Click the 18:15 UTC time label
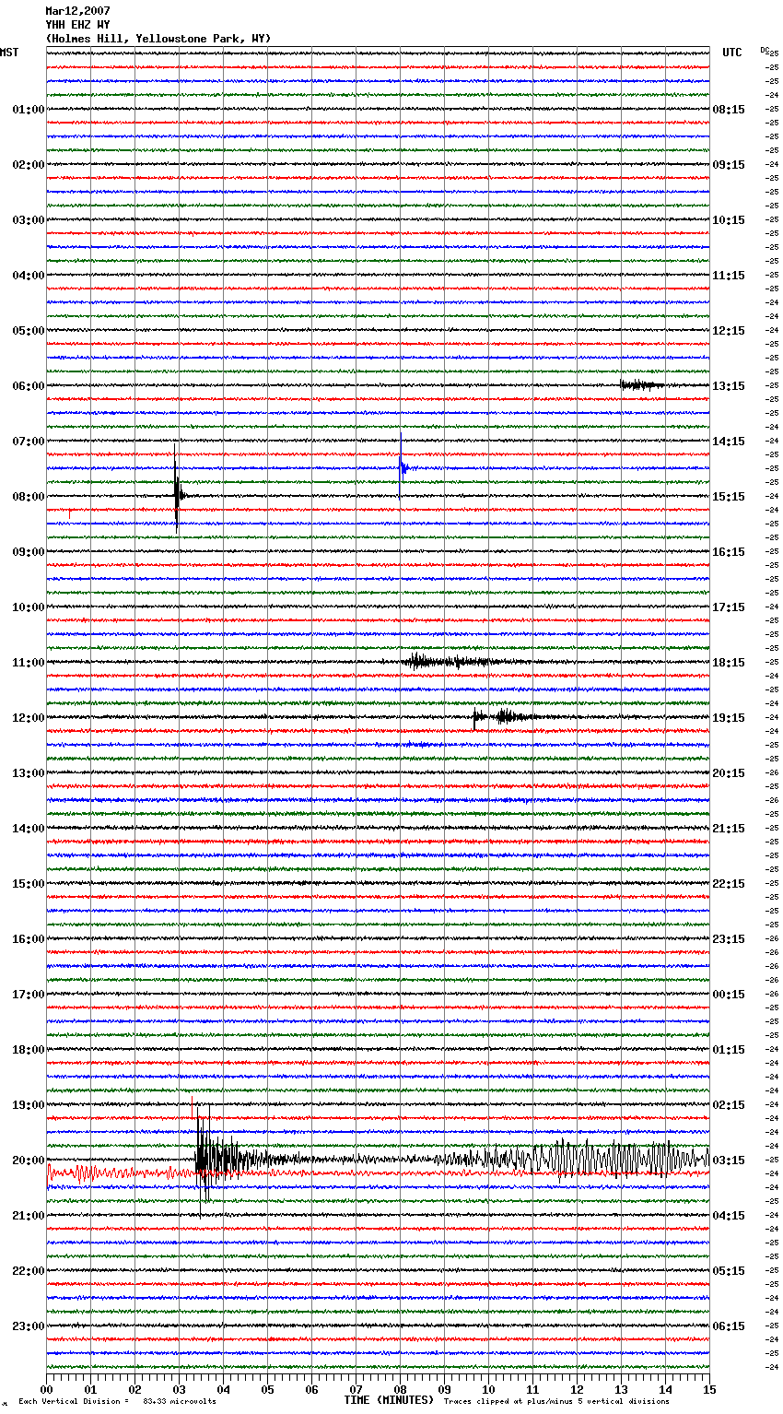 tap(729, 663)
